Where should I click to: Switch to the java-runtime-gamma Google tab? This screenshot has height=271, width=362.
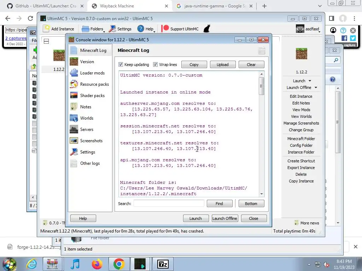[x=215, y=6]
